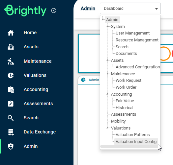Click the Home house icon in sidebar
Viewport: 173px width, 165px height.
click(x=11, y=33)
